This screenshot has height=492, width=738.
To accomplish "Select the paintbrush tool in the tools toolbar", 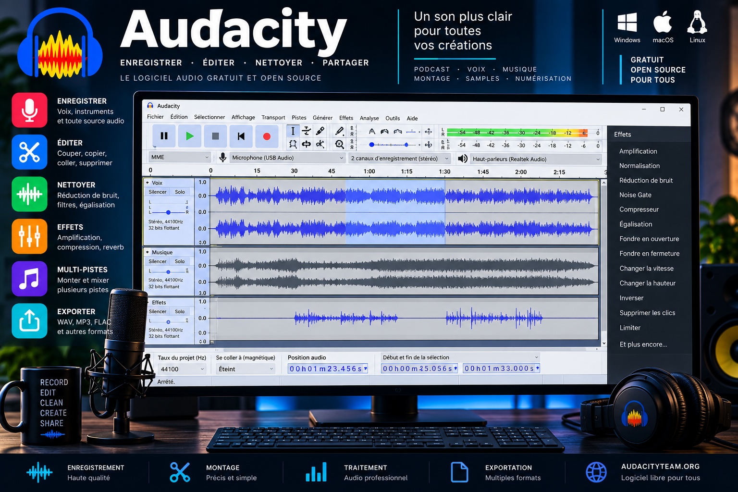I will (320, 131).
